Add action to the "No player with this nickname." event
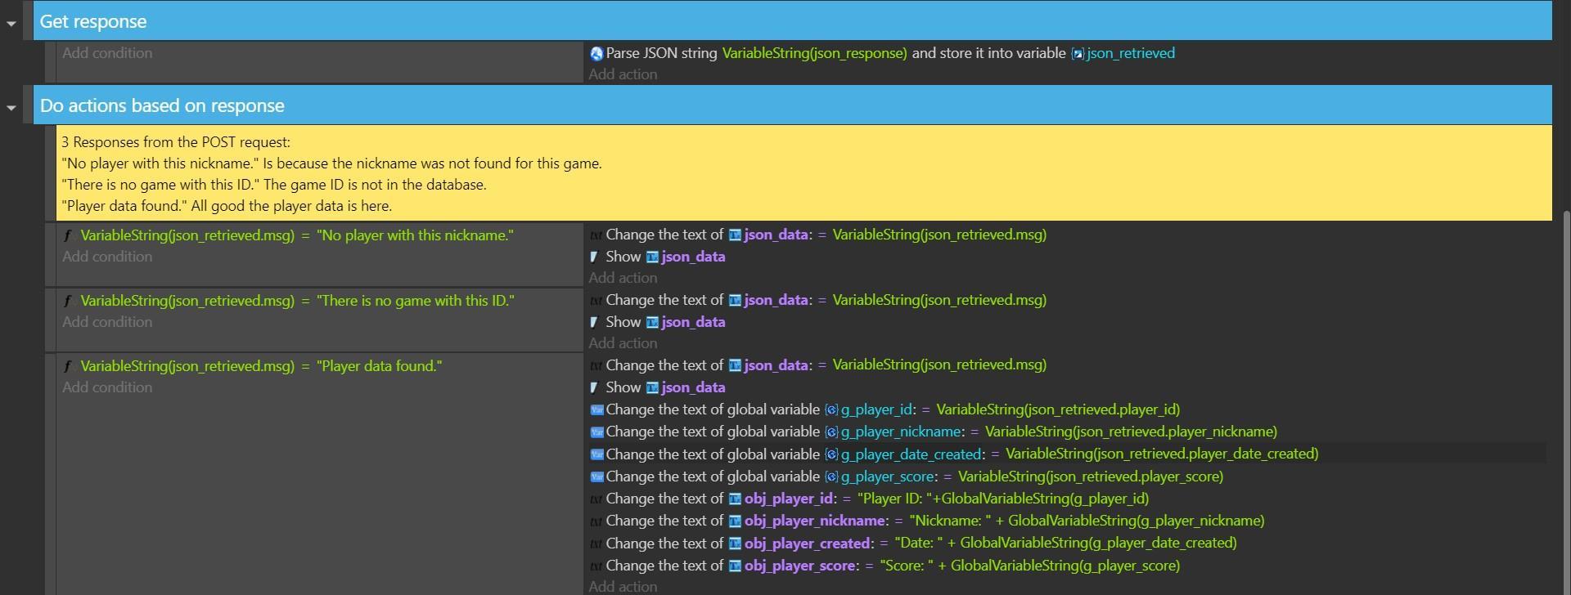Image resolution: width=1571 pixels, height=595 pixels. [x=623, y=278]
